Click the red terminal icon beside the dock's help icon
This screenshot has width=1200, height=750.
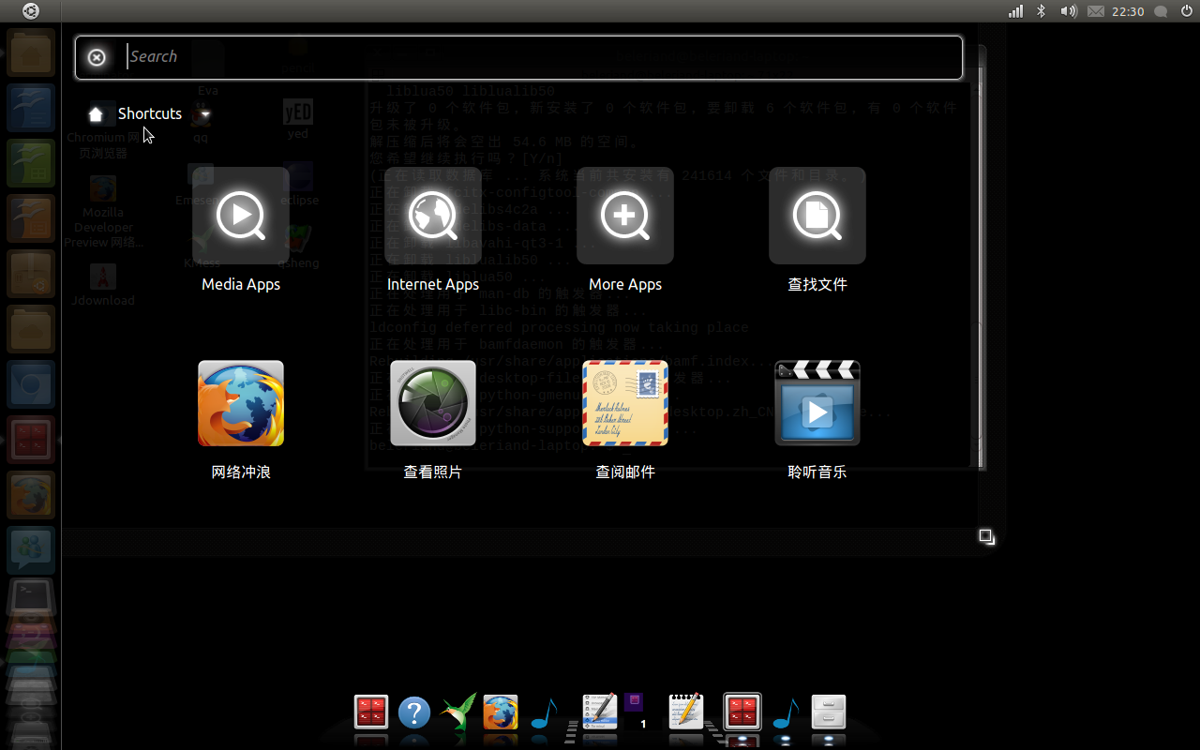point(371,712)
